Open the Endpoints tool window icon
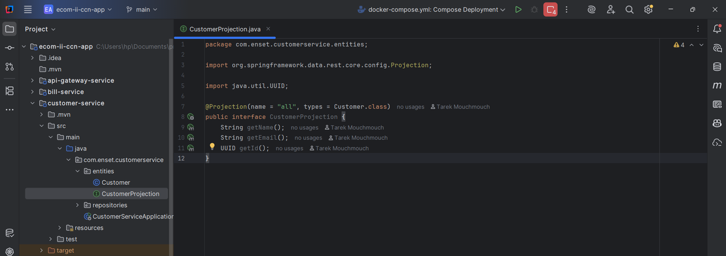726x256 pixels. (717, 104)
